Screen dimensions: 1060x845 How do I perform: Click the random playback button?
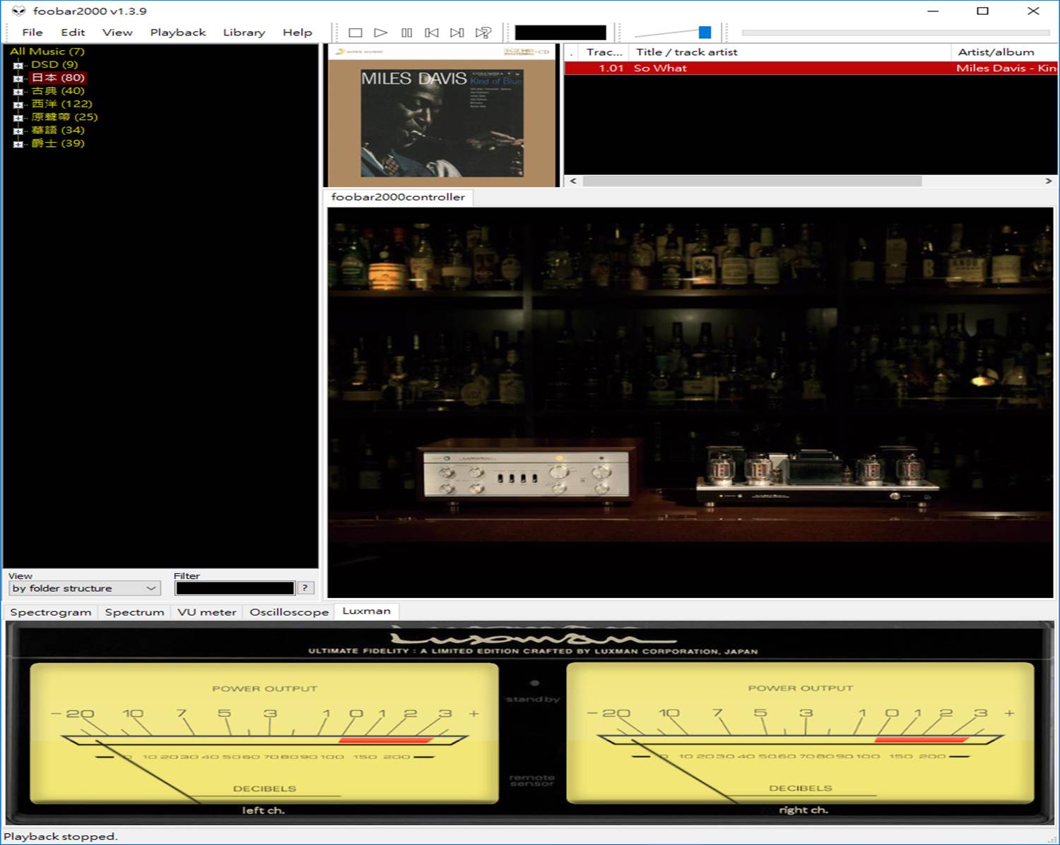pyautogui.click(x=483, y=32)
